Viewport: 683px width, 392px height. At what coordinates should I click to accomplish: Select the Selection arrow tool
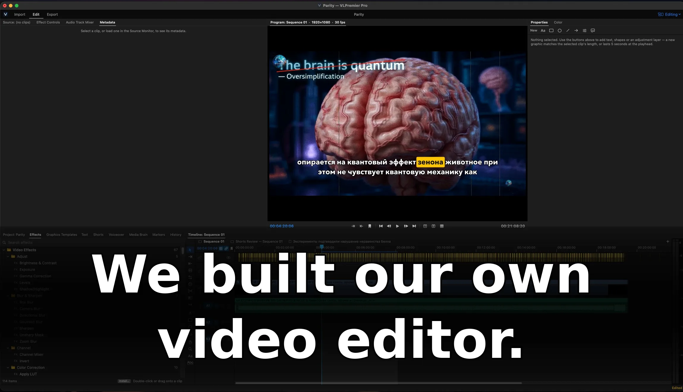pos(190,250)
